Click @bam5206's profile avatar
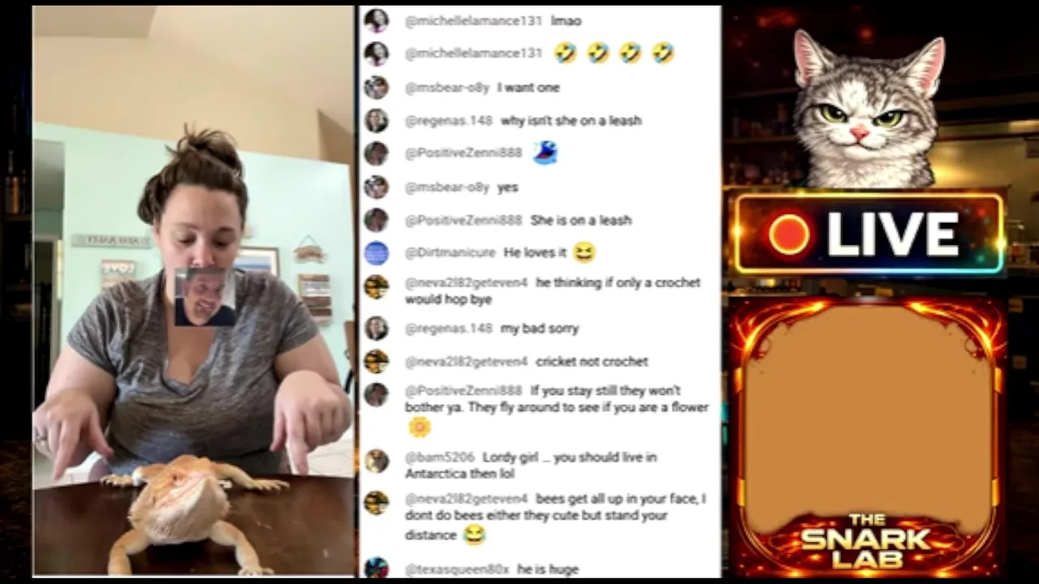The height and width of the screenshot is (584, 1039). click(x=376, y=461)
